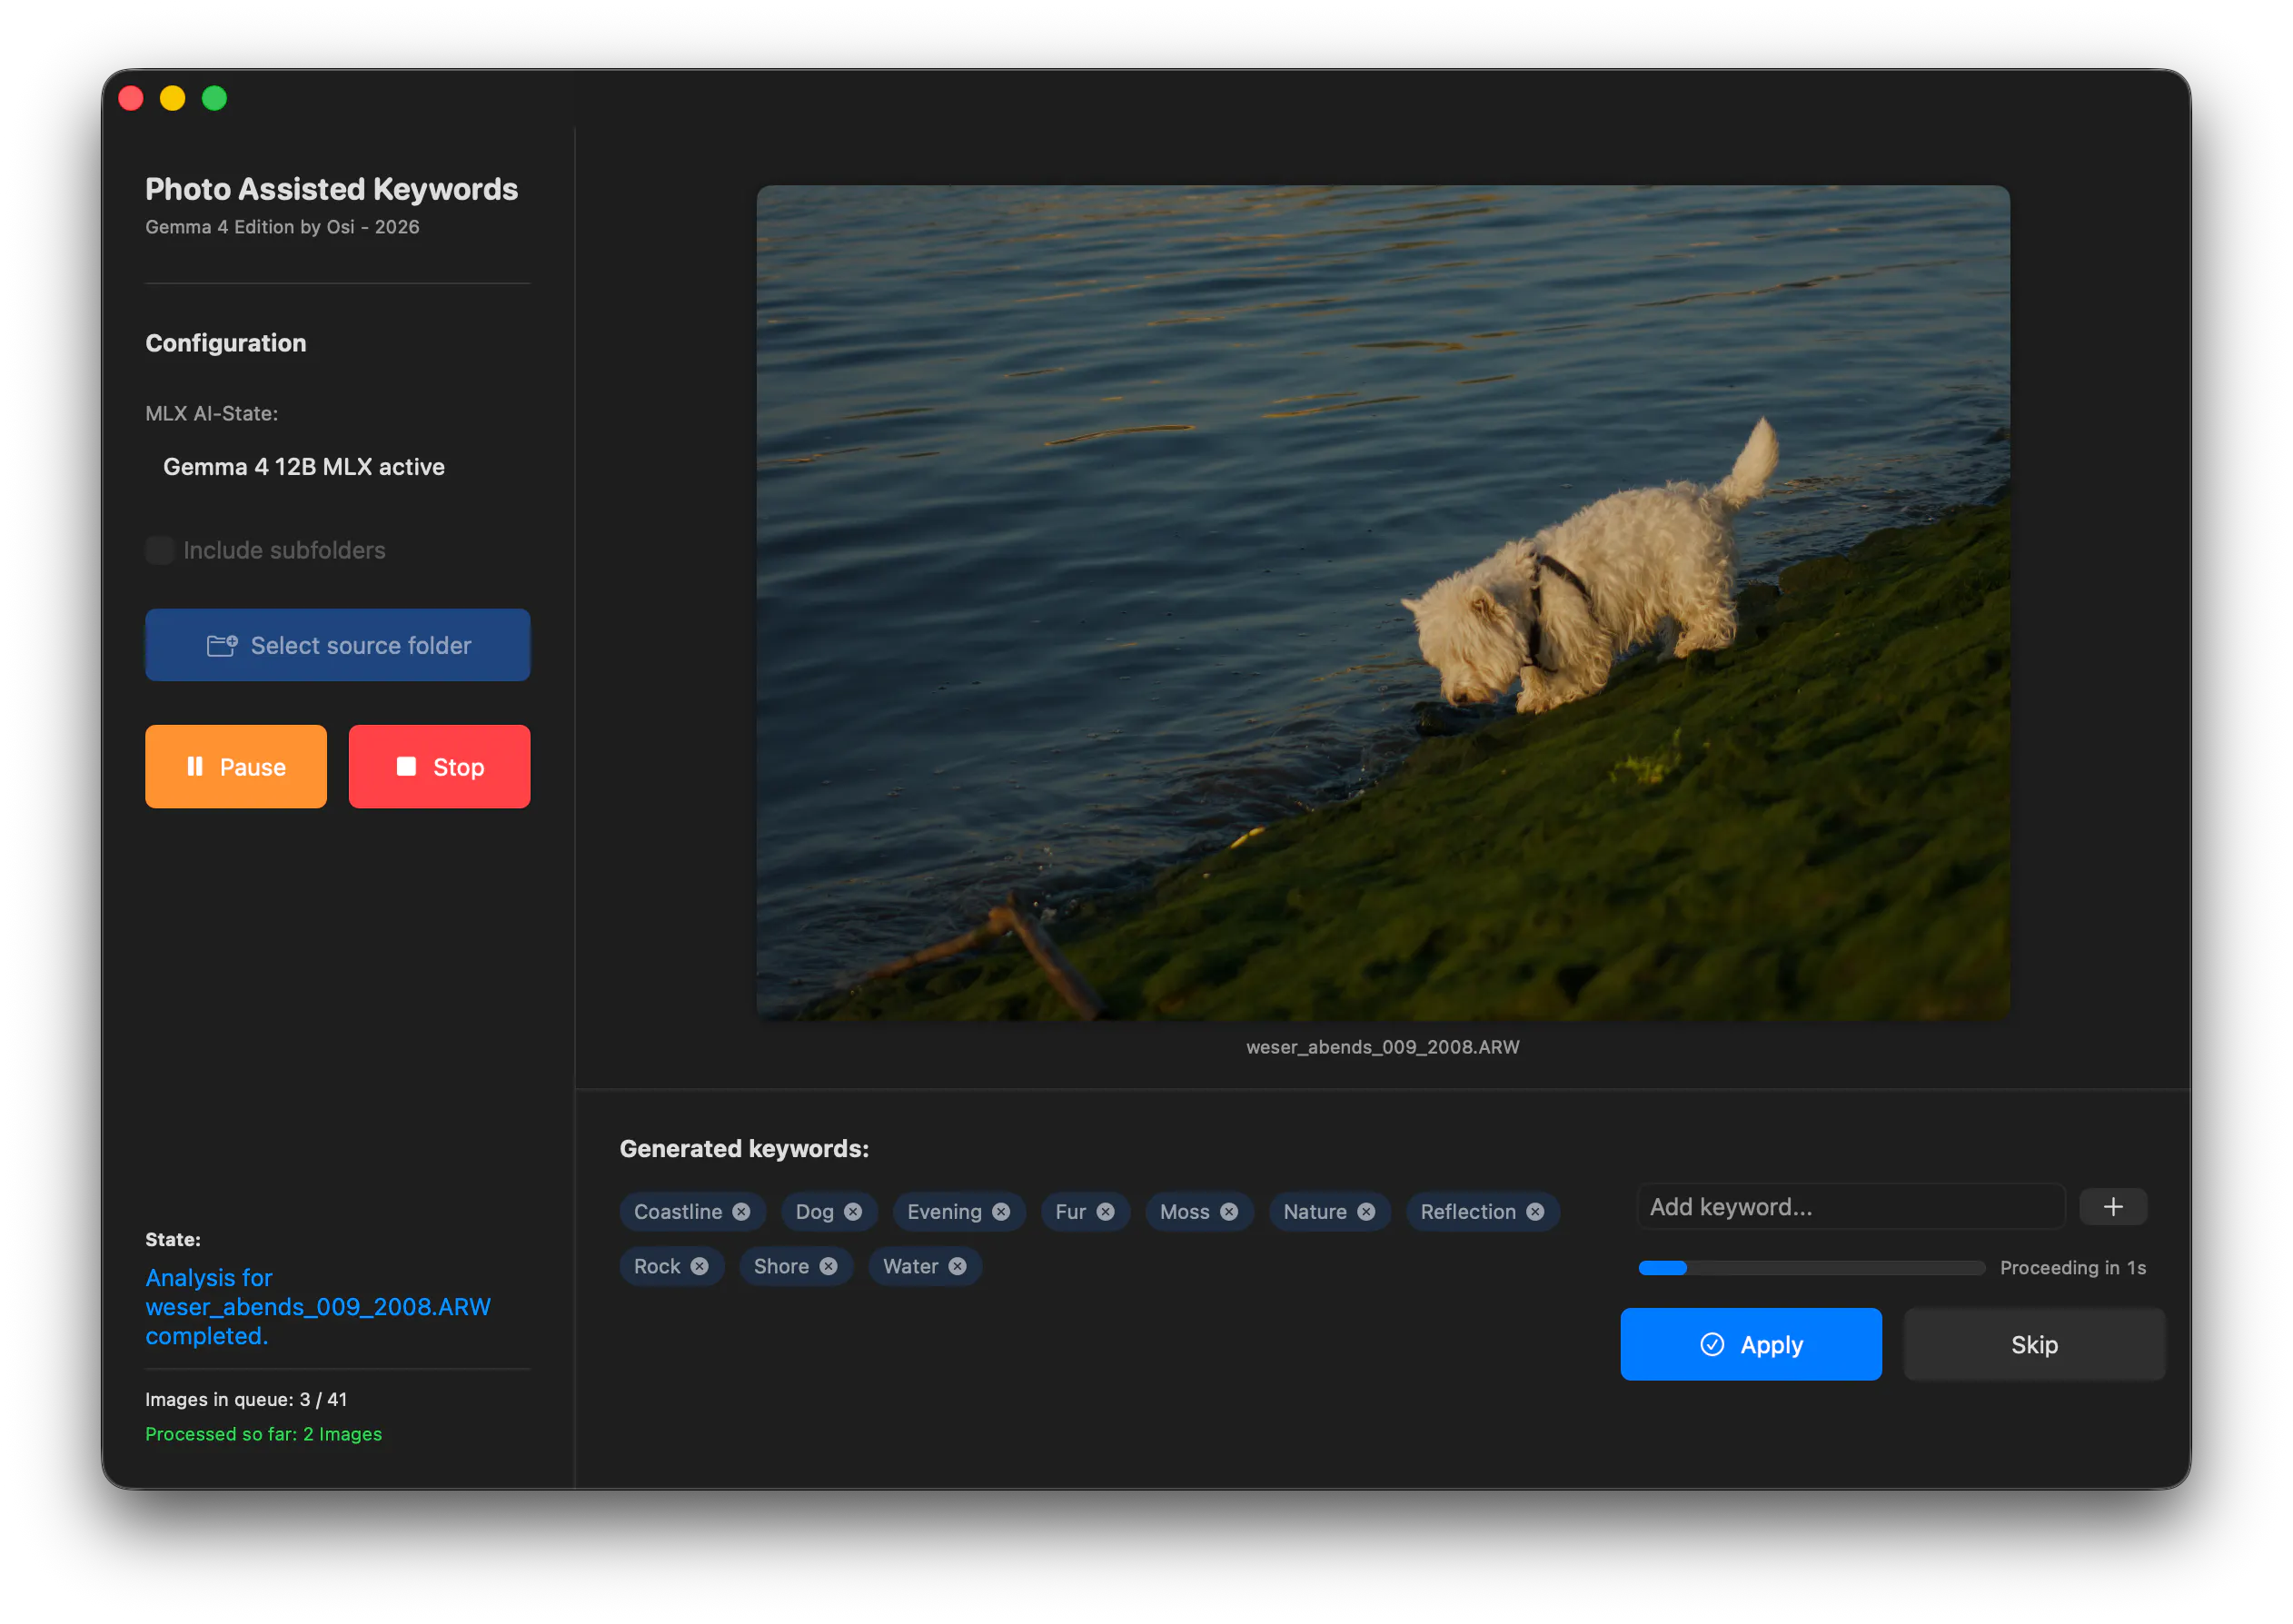Click the Photo Assisted Keywords title

coord(332,189)
